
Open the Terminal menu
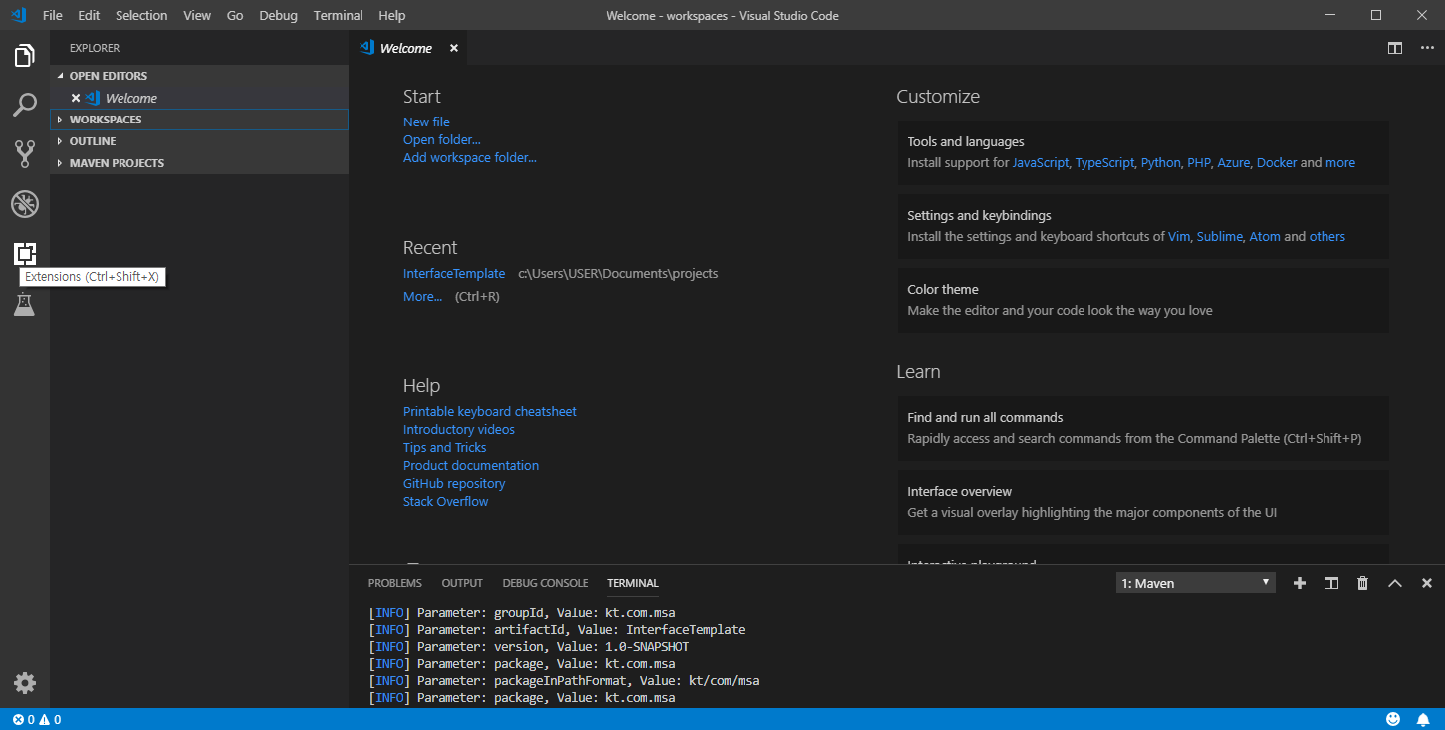[338, 15]
